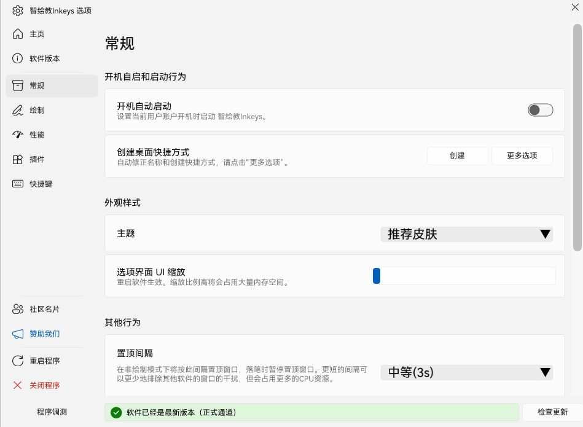Click the puzzle icon for 插件

point(17,159)
